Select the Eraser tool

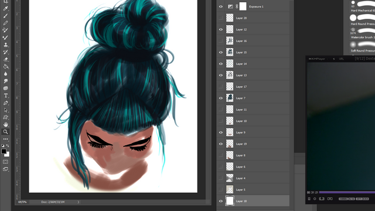5,59
